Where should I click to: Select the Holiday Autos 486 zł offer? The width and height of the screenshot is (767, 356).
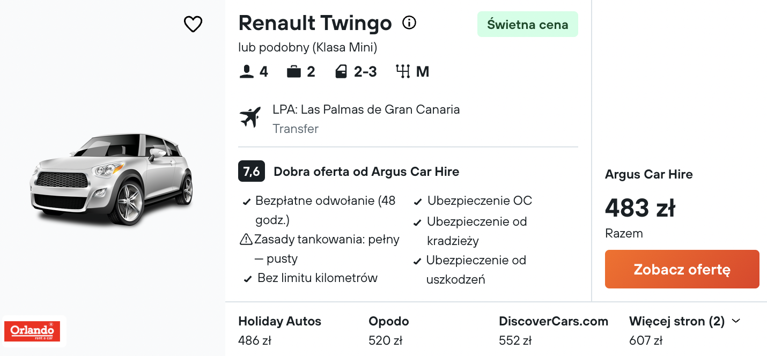pyautogui.click(x=280, y=330)
